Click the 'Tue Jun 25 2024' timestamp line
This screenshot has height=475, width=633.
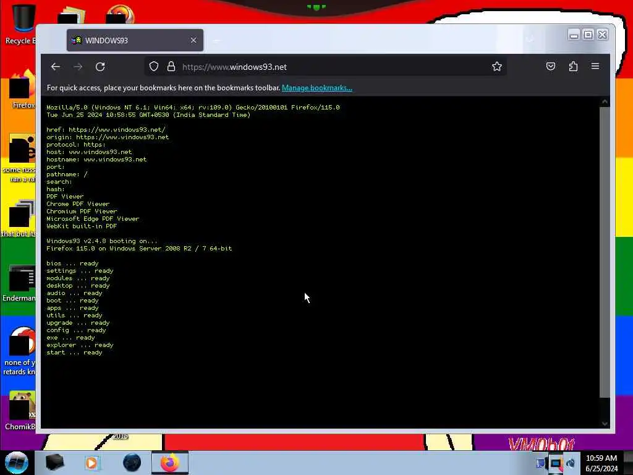[148, 115]
